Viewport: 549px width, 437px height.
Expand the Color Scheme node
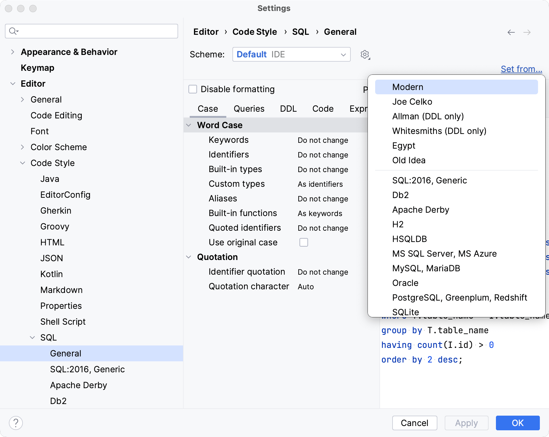(x=22, y=147)
